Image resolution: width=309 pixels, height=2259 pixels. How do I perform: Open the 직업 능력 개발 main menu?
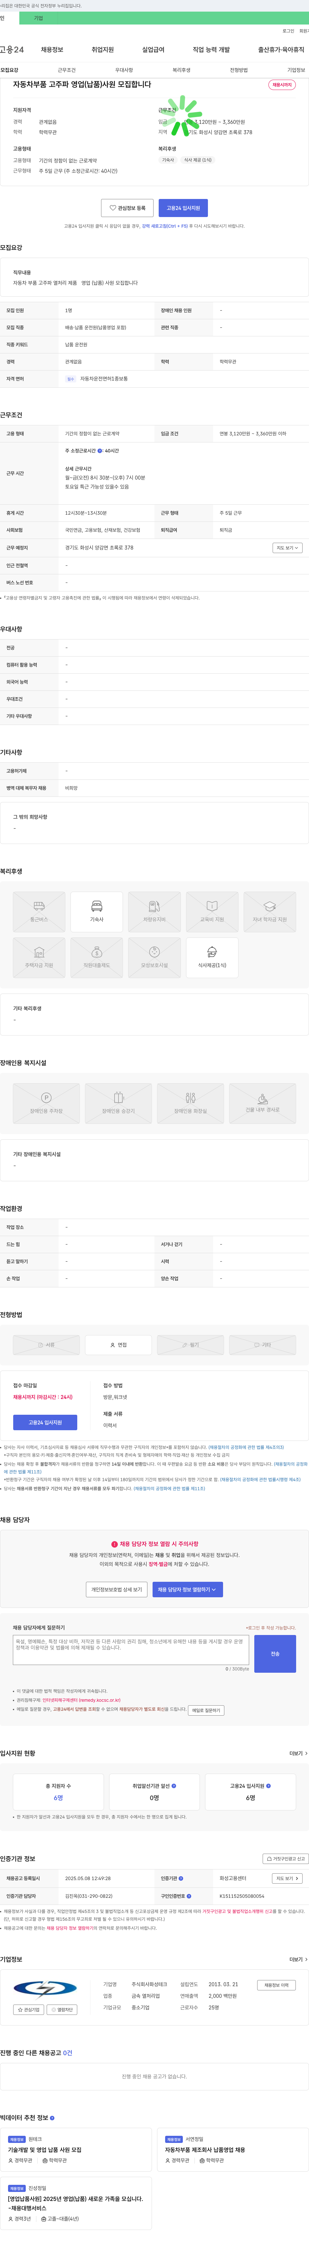(211, 50)
